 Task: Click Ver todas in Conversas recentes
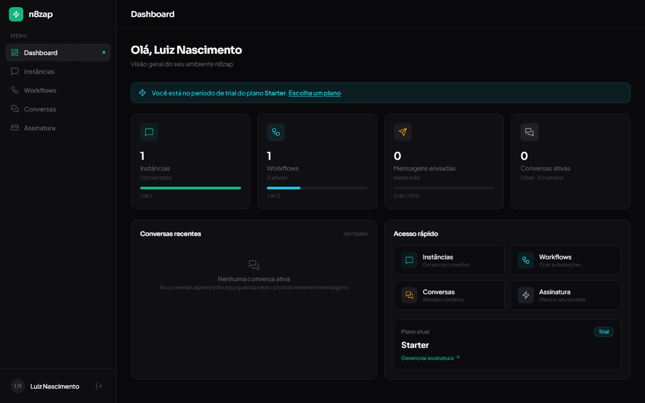[355, 233]
